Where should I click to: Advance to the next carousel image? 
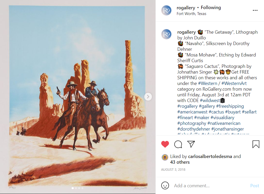[x=148, y=97]
